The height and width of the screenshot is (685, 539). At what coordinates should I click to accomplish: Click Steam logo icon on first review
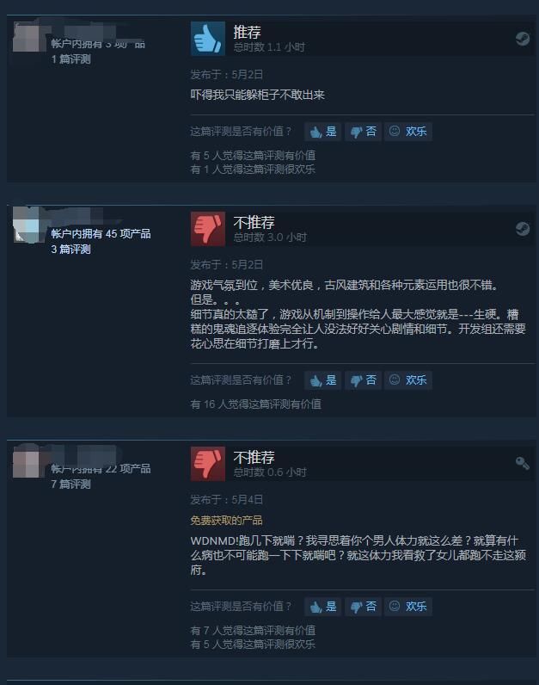(523, 39)
